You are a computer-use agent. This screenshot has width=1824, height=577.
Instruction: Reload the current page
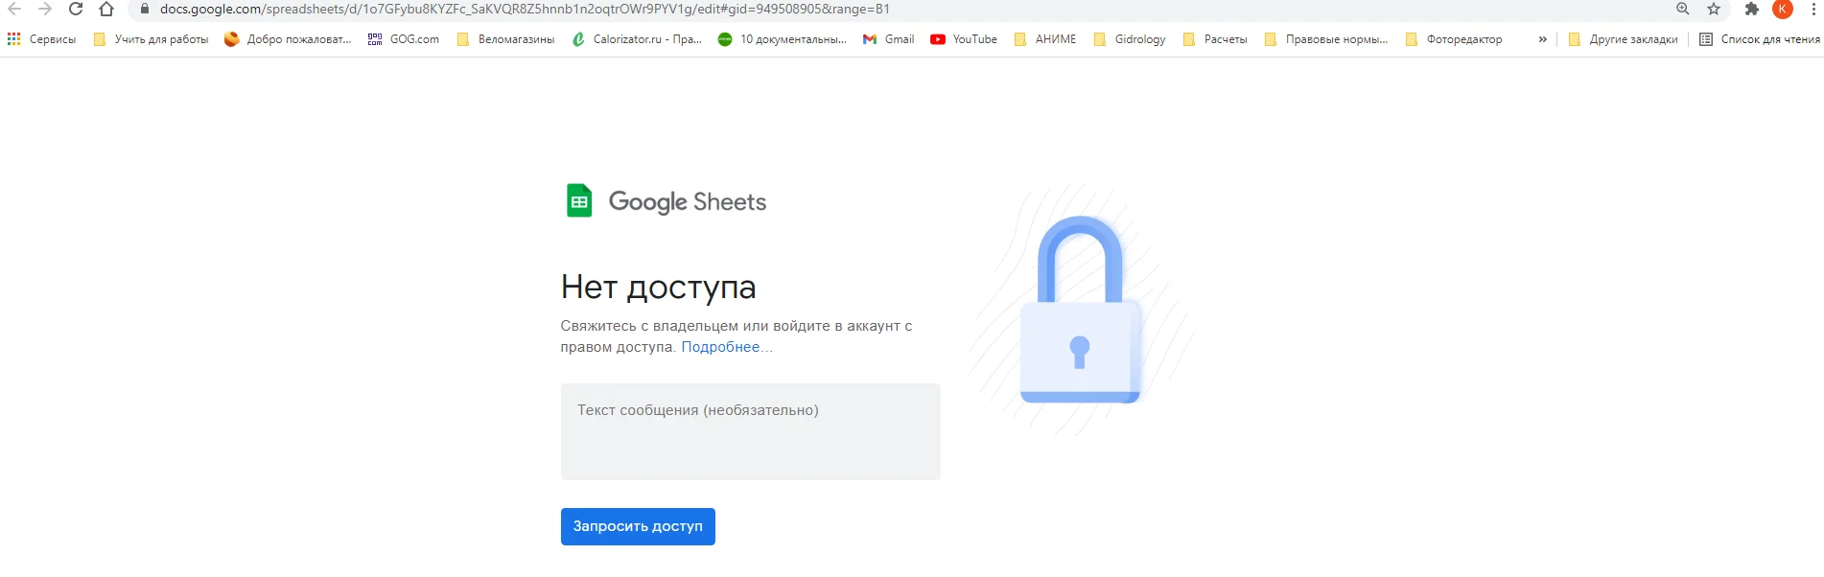[76, 11]
